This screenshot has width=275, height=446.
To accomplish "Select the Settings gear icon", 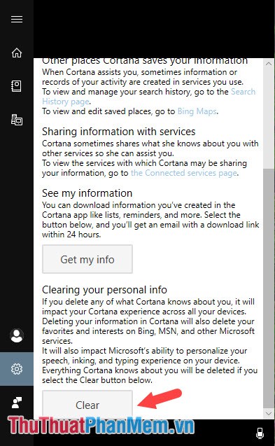I will point(17,369).
